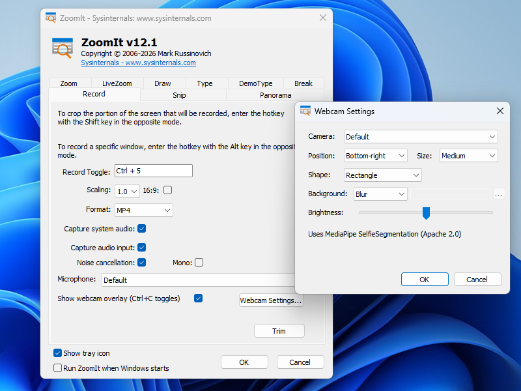This screenshot has width=521, height=391.
Task: Switch to the LiveZoom tab
Action: (x=117, y=83)
